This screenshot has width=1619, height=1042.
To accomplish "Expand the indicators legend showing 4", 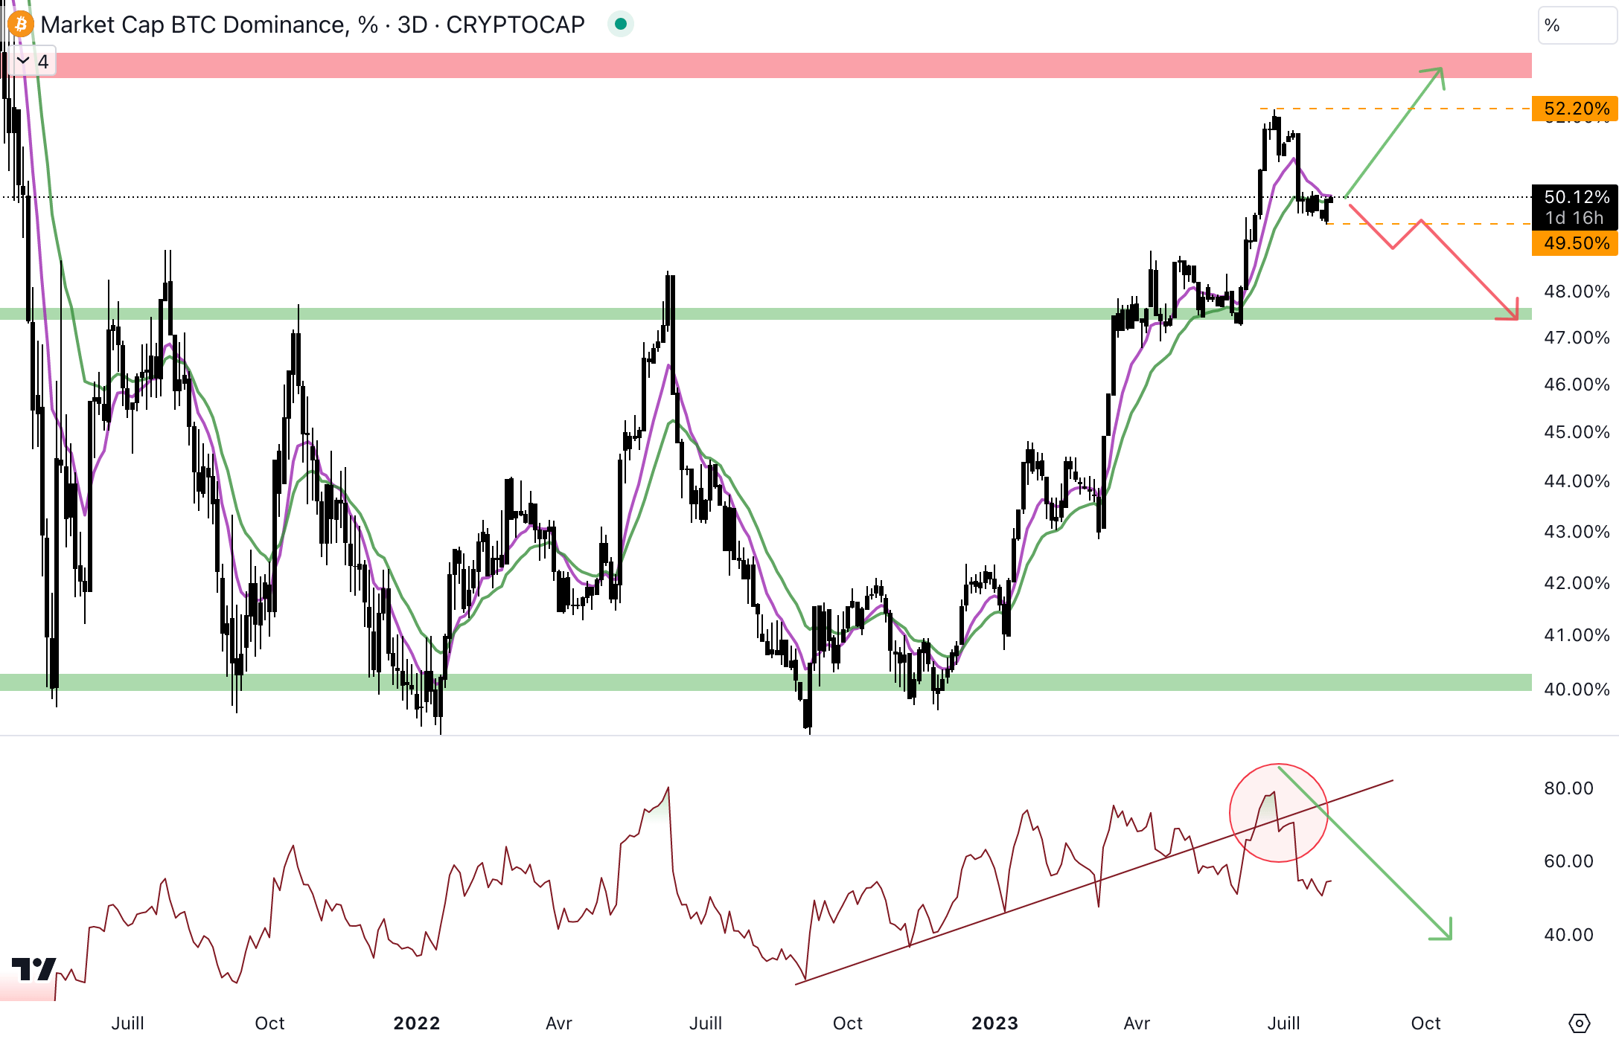I will click(33, 62).
